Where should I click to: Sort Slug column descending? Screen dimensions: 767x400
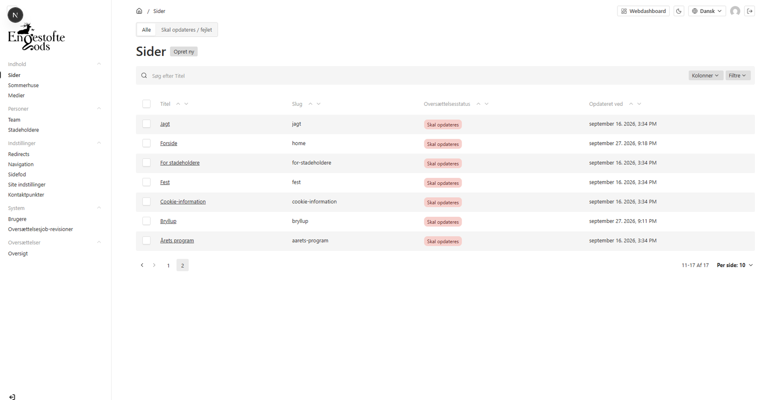pyautogui.click(x=319, y=104)
